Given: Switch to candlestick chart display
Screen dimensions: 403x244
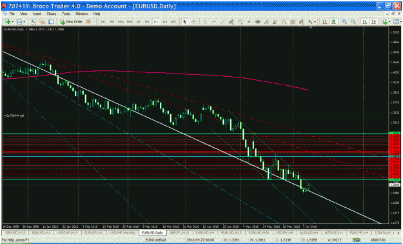Looking at the screenshot, I should point(333,22).
